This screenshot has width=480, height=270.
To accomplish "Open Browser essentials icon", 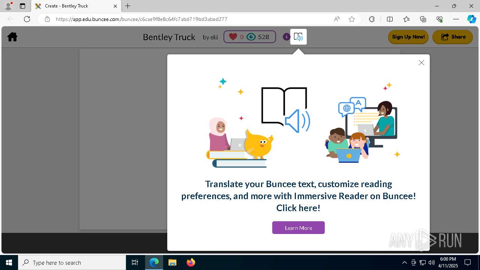I will click(x=439, y=19).
